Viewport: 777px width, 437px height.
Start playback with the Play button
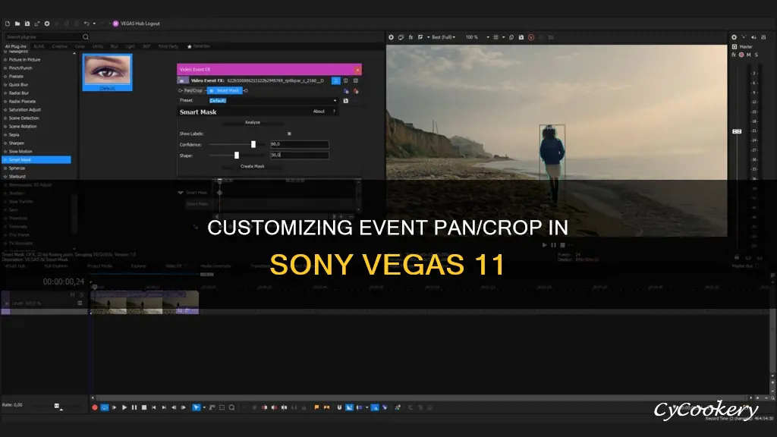[x=124, y=407]
